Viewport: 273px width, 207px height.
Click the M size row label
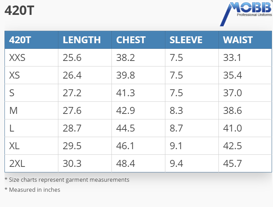(13, 110)
